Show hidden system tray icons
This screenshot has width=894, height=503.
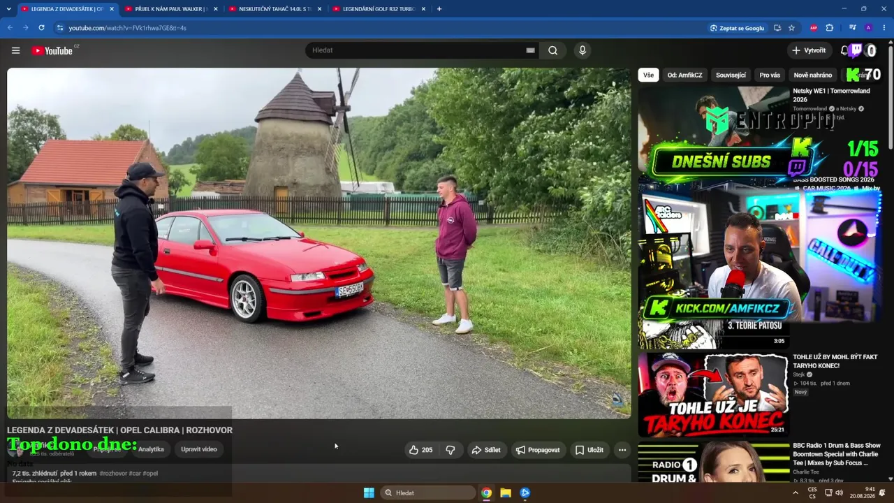[x=795, y=493]
